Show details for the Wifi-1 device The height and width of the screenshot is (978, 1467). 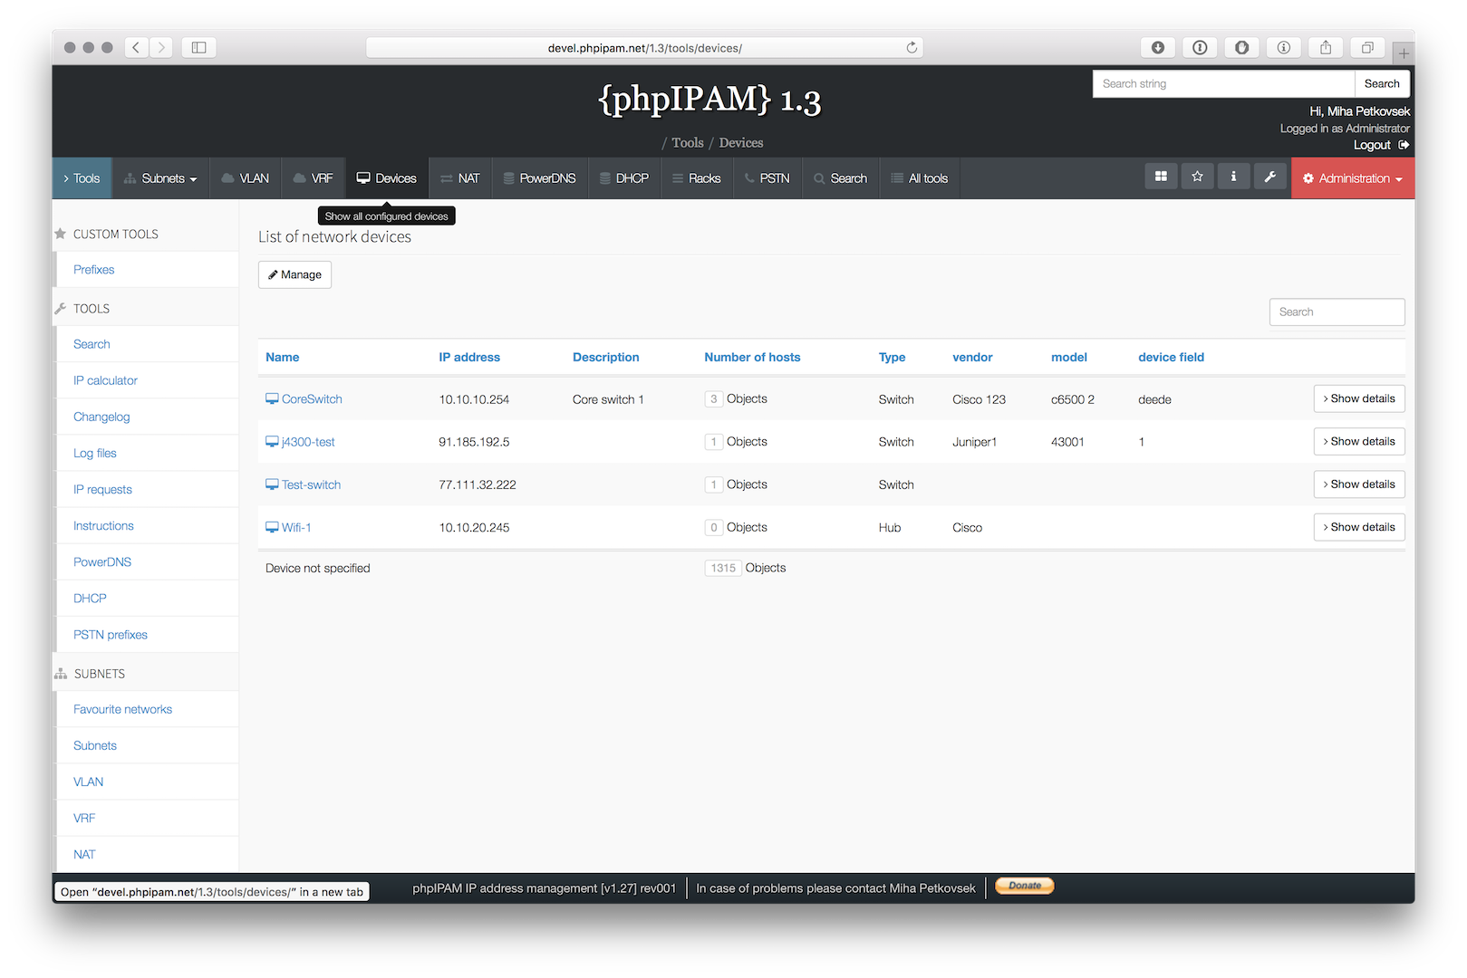1359,527
